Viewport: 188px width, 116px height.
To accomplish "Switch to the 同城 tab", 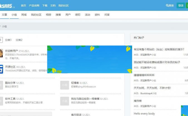I will click(24, 15).
